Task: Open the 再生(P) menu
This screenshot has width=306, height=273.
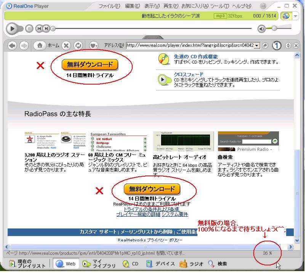Action: 171,6
